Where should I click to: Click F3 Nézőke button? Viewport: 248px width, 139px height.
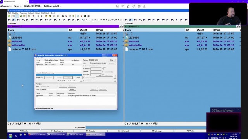tap(24, 131)
